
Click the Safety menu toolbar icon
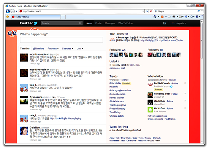click(x=186, y=17)
